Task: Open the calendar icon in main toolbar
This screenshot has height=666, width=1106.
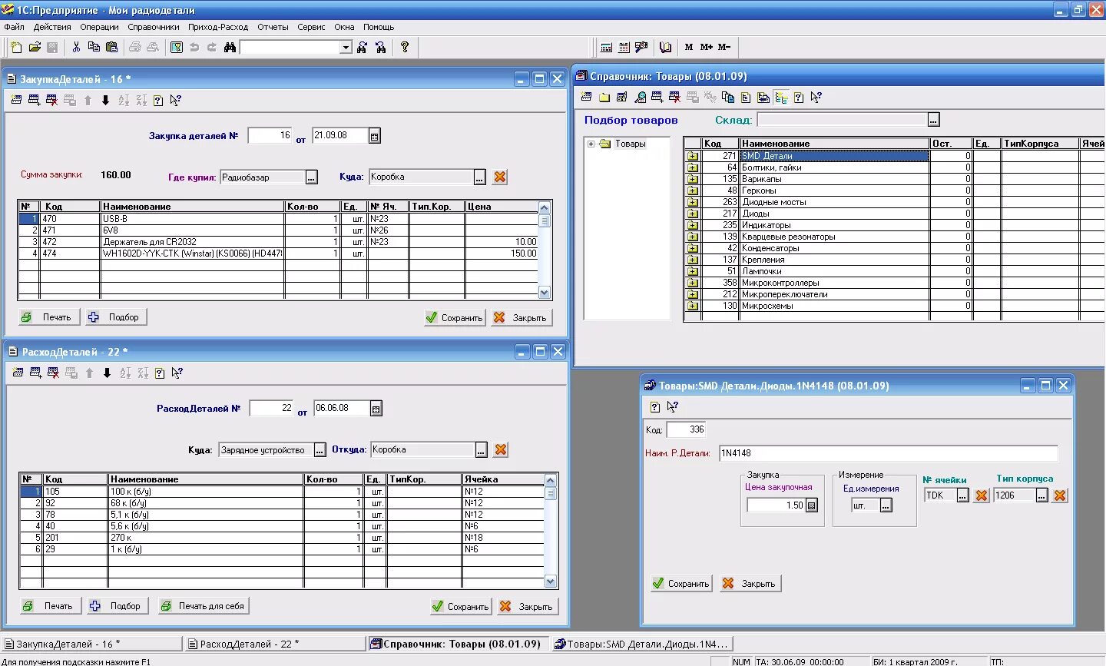Action: (624, 47)
